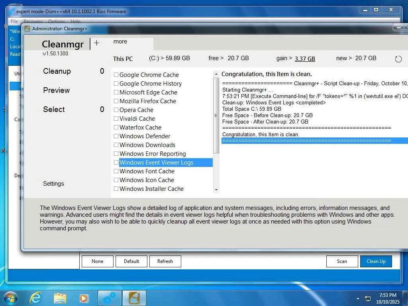Open Settings in Cleanmgr+ sidebar
The height and width of the screenshot is (306, 408).
pos(53,184)
